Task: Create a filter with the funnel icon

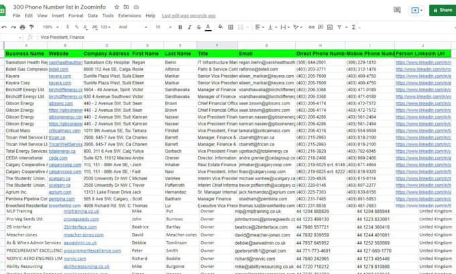Action: pos(339,27)
